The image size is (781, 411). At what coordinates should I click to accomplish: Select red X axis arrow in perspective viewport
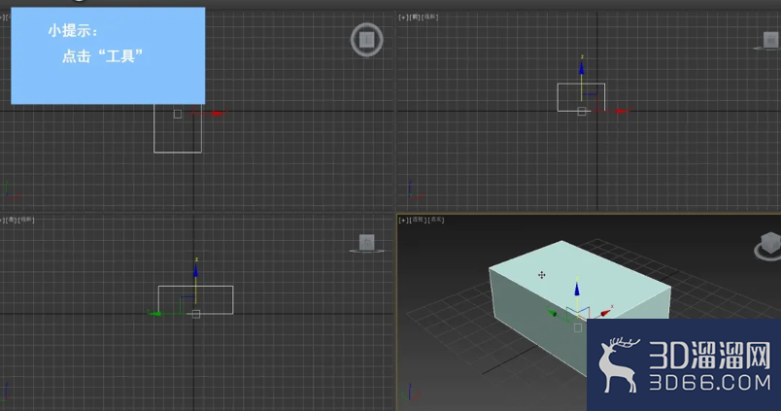(x=604, y=313)
